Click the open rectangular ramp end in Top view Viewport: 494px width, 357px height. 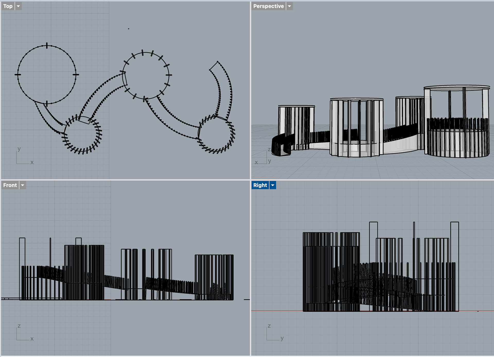(x=214, y=66)
